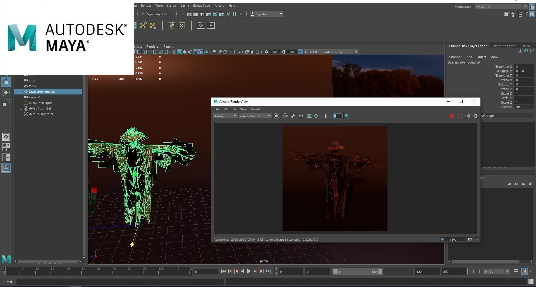Click the refresh render icon in Arnold RenderView
Screen dimensions: 536x287
(x=460, y=116)
